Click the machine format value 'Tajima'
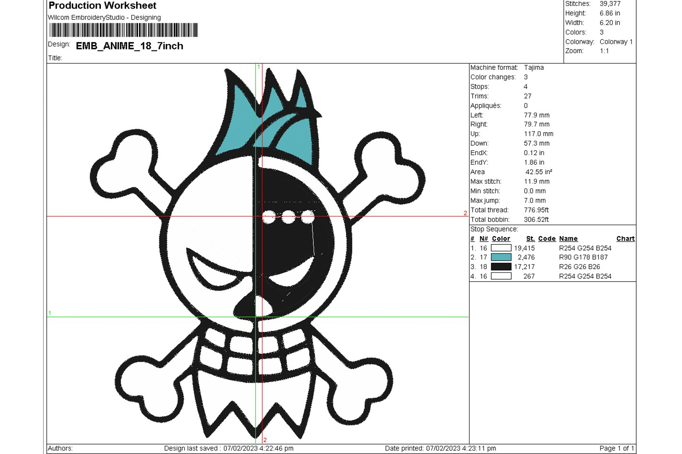The image size is (682, 454). point(534,68)
